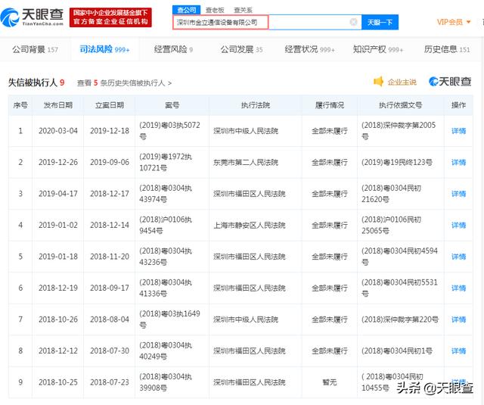Open the 知识产权 999+ tab

click(378, 49)
